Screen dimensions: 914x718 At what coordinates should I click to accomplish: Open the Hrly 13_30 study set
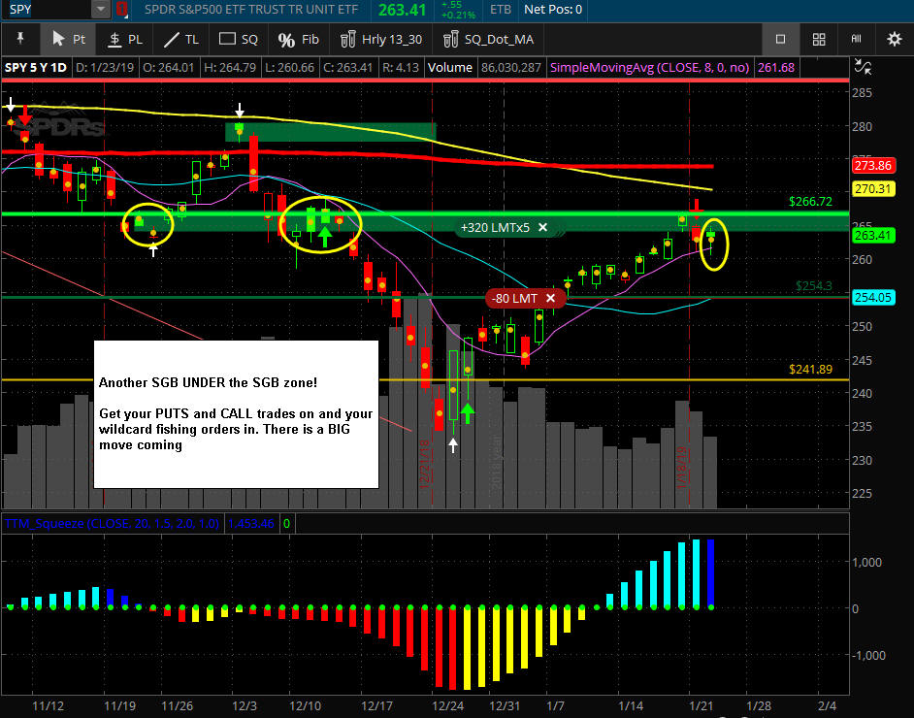click(381, 39)
